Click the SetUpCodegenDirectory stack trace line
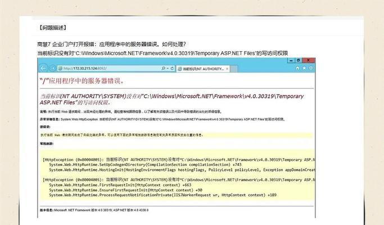Image resolution: width=384 pixels, height=225 pixels. pyautogui.click(x=145, y=165)
